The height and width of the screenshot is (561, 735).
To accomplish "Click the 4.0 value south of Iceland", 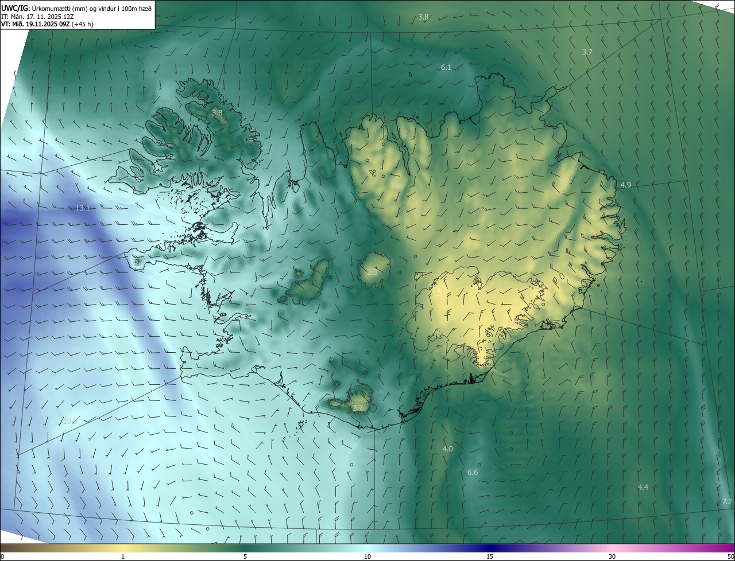I will [x=448, y=449].
